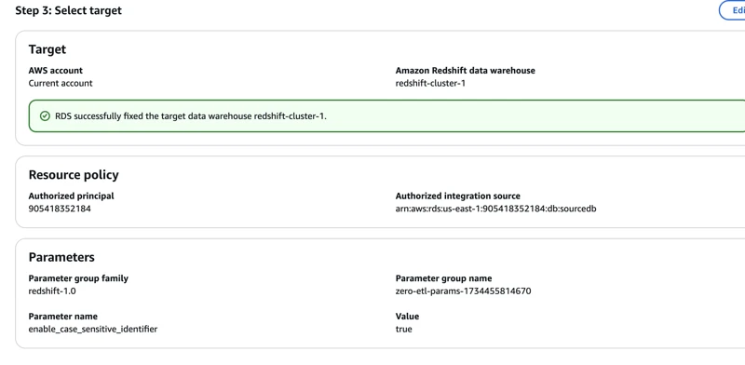Select the 'Target' section heading
Viewport: 745px width, 365px height.
click(x=47, y=49)
